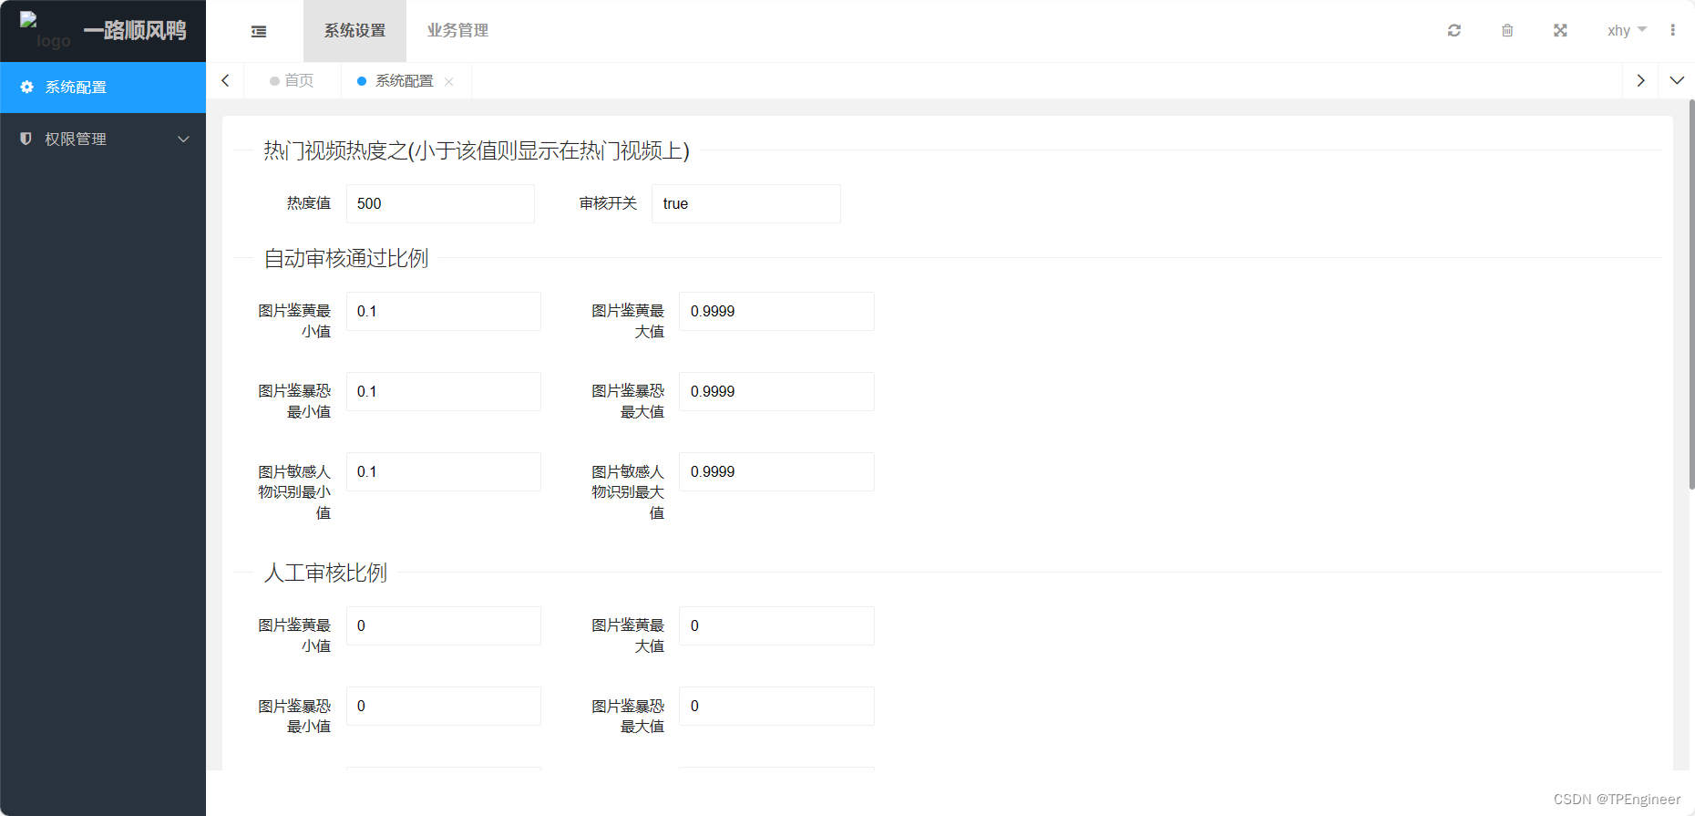The height and width of the screenshot is (816, 1695).
Task: Open the vertical three-dot more menu
Action: click(x=1672, y=30)
